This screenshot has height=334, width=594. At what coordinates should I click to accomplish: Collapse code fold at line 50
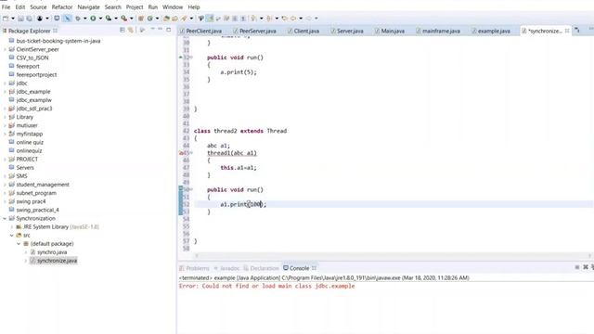click(192, 189)
